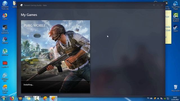Select the red capture file desktop icon

click(5, 64)
